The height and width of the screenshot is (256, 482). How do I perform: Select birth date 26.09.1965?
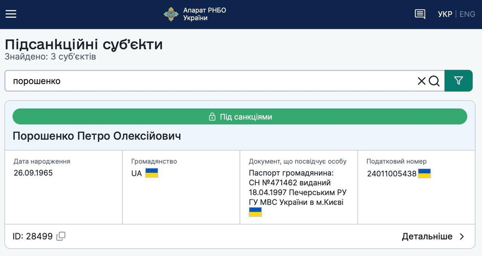pos(33,173)
